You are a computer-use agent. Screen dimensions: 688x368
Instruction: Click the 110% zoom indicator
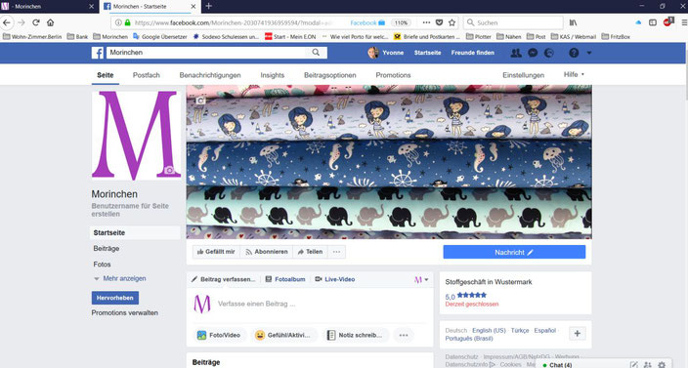pos(400,22)
